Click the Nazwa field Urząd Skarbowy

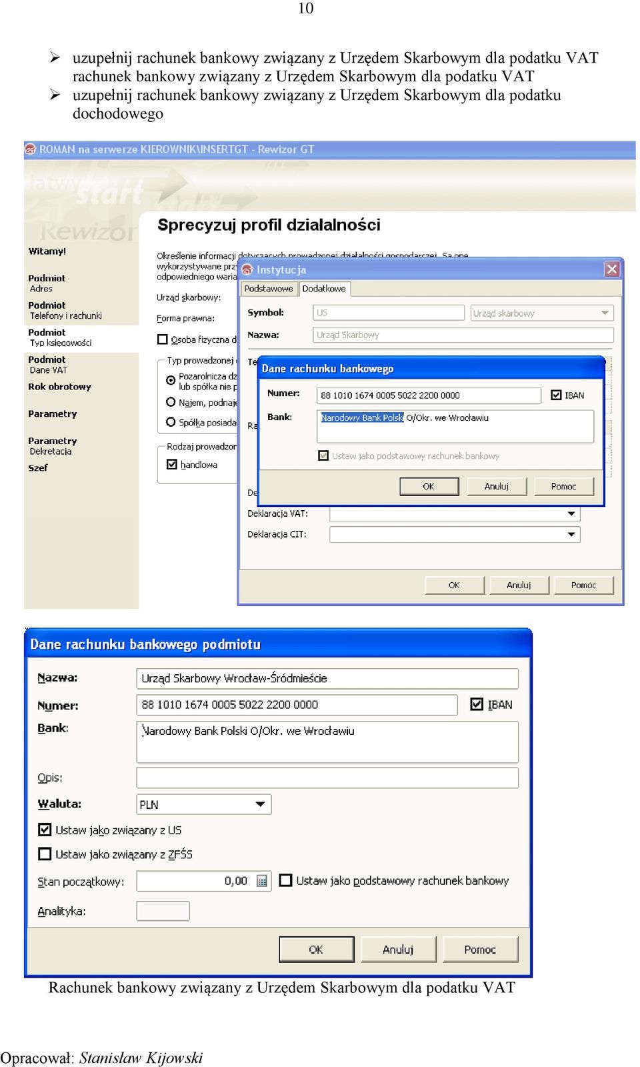[463, 335]
